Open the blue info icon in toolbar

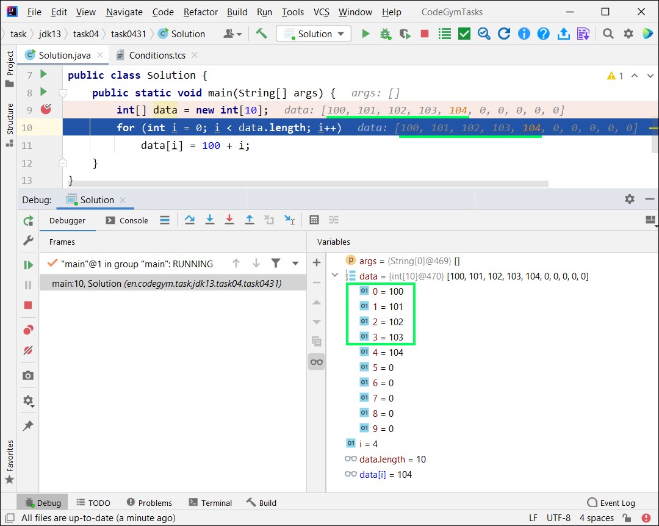coord(524,34)
